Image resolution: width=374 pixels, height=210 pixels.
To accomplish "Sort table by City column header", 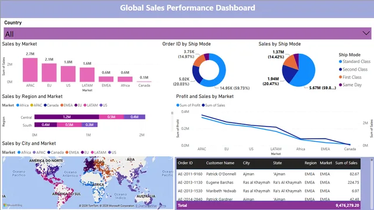I will 246,163.
